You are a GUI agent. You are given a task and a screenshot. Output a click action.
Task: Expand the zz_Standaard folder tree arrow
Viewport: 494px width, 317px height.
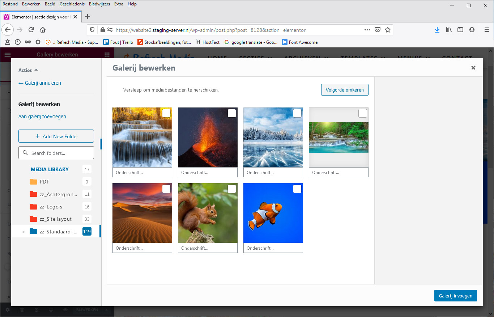click(24, 232)
